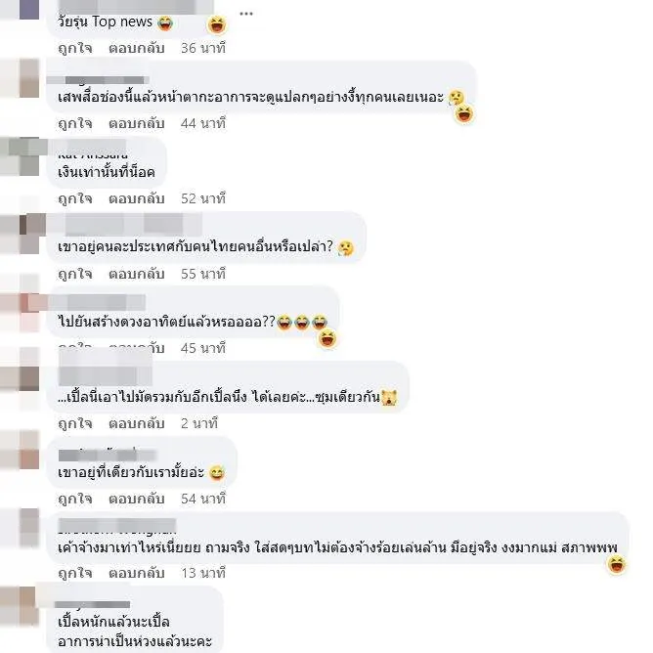The width and height of the screenshot is (653, 653).
Task: Open the 45 นาที timestamp link
Action: coord(203,348)
